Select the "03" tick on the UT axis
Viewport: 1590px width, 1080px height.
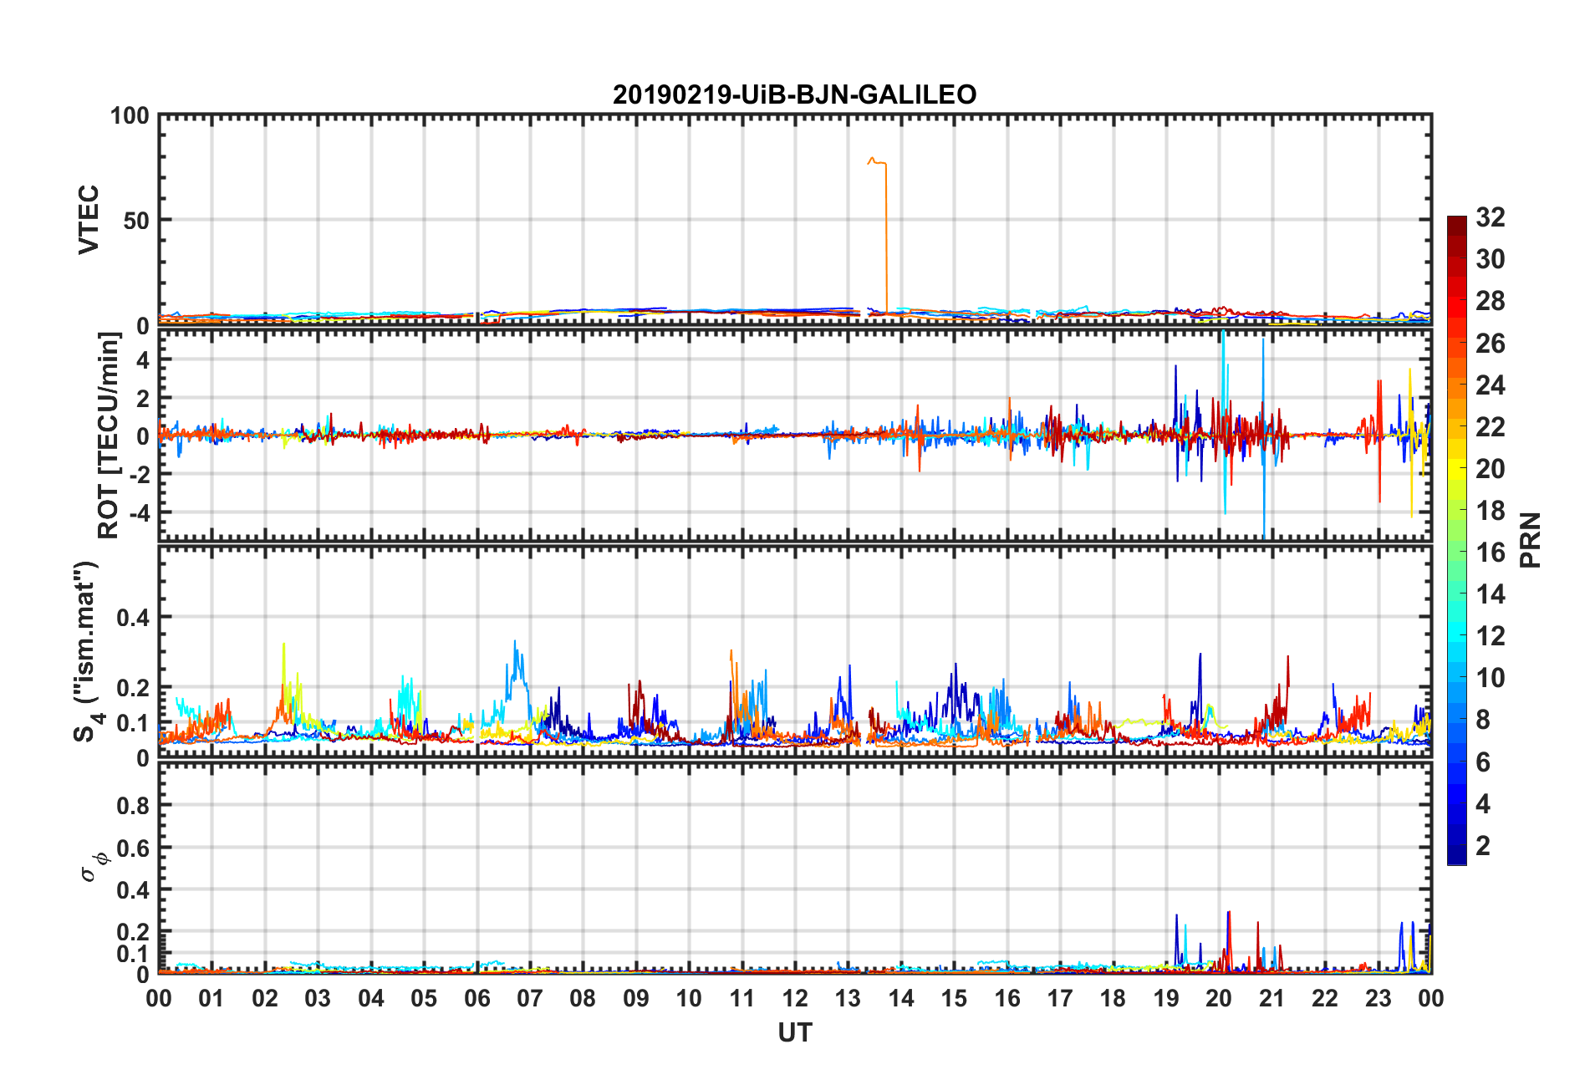318,999
